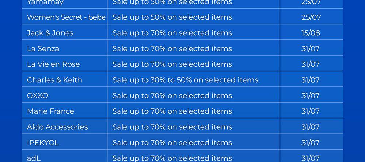
Task: Click the OXXO row sale offer text
Action: [x=172, y=95]
